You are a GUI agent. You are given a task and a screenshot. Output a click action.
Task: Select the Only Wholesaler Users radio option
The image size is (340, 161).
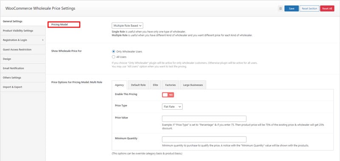click(x=113, y=51)
